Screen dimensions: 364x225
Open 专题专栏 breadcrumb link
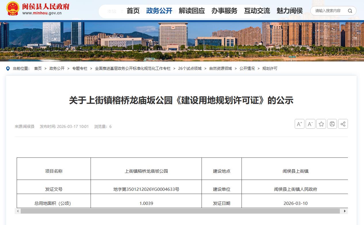[x=80, y=68]
